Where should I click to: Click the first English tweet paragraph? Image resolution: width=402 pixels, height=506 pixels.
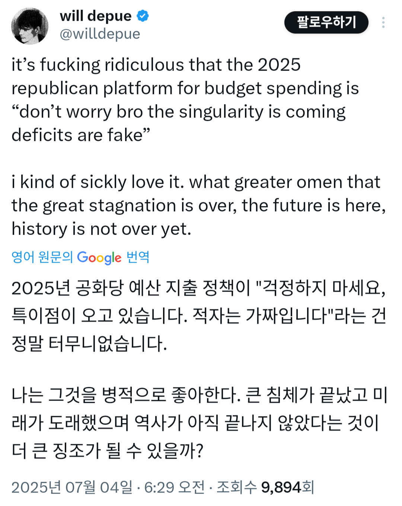[185, 100]
